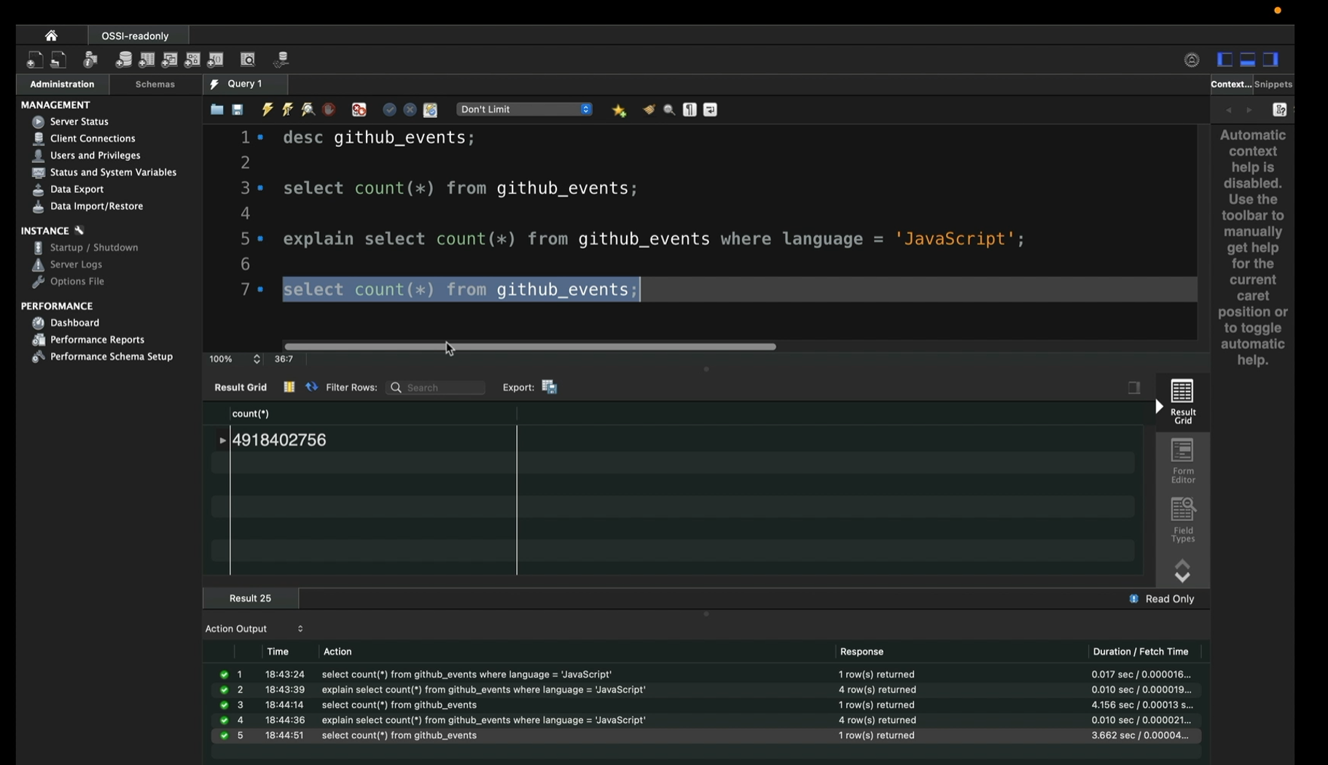Screen dimensions: 1328x765
Task: Open Server Status page
Action: [x=79, y=122]
